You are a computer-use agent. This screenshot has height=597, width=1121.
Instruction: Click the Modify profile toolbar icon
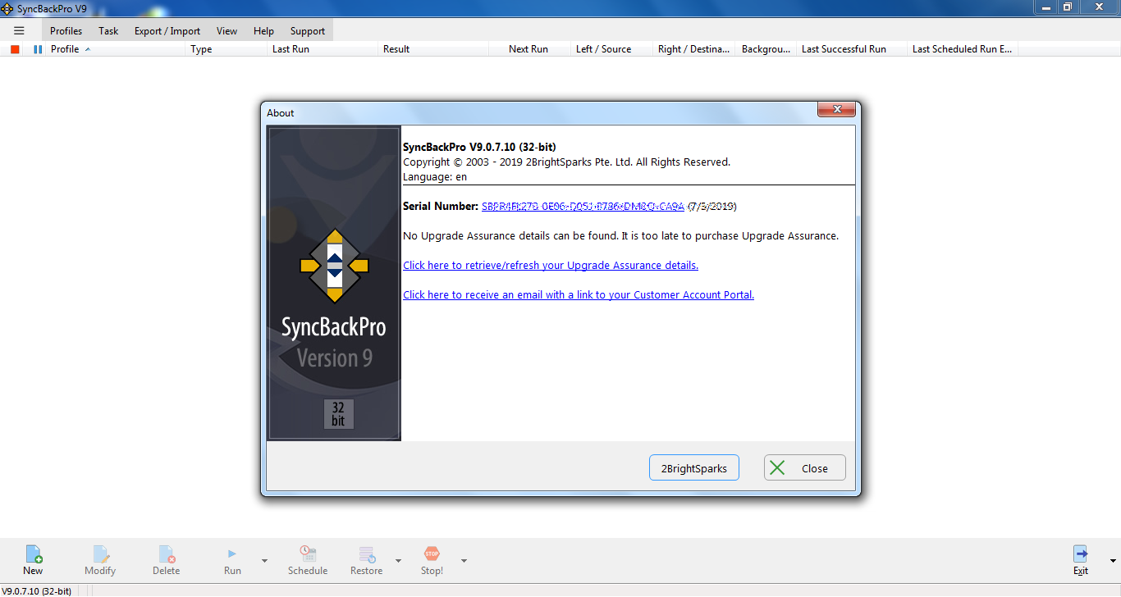coord(100,561)
